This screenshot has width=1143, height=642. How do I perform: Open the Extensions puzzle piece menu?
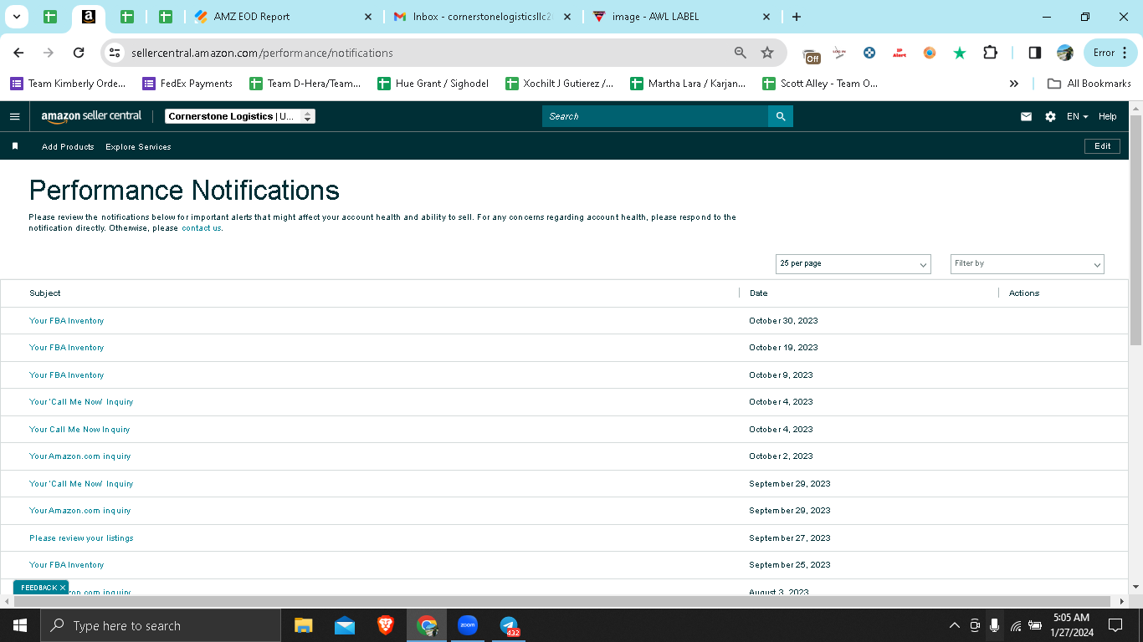(990, 53)
